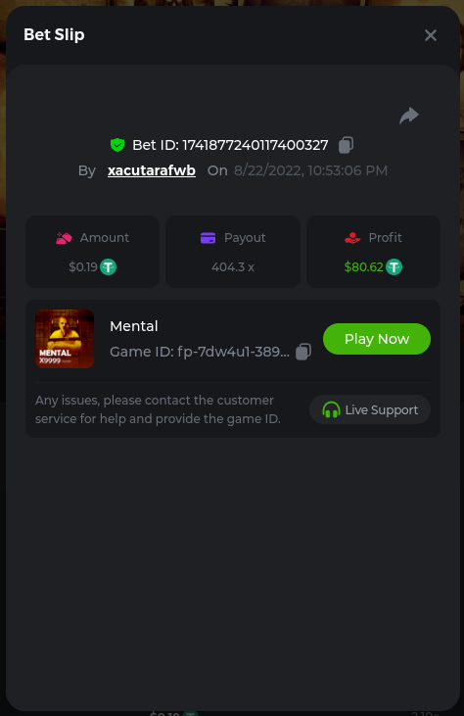464x716 pixels.
Task: Click the truncated Game ID text
Action: [200, 352]
